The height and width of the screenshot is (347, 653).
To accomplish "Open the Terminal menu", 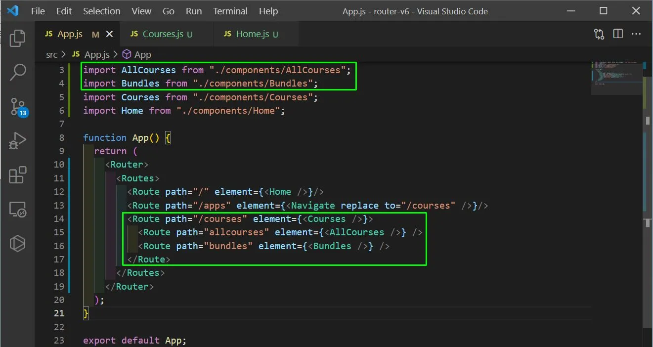I will pyautogui.click(x=231, y=11).
